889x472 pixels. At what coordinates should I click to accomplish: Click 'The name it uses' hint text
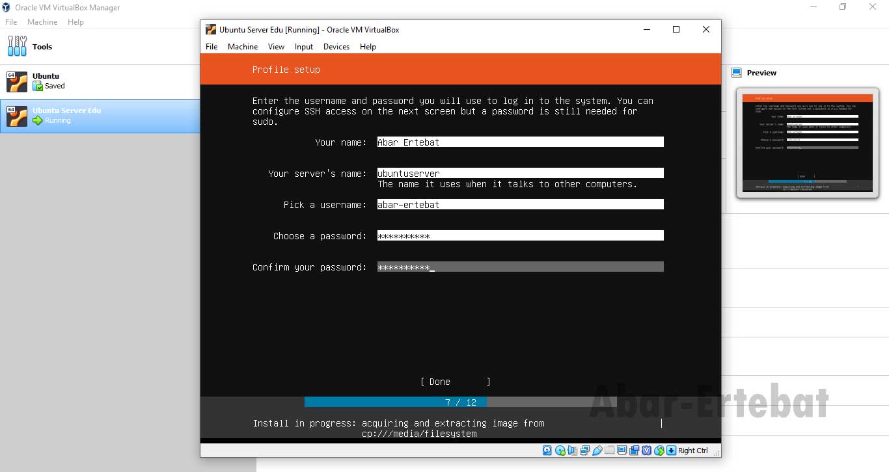(508, 184)
